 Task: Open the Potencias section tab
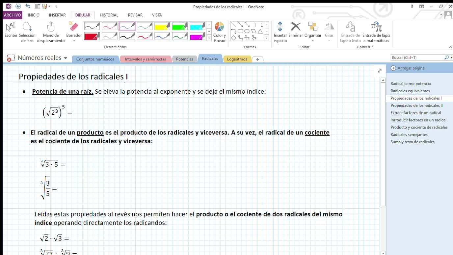[184, 59]
